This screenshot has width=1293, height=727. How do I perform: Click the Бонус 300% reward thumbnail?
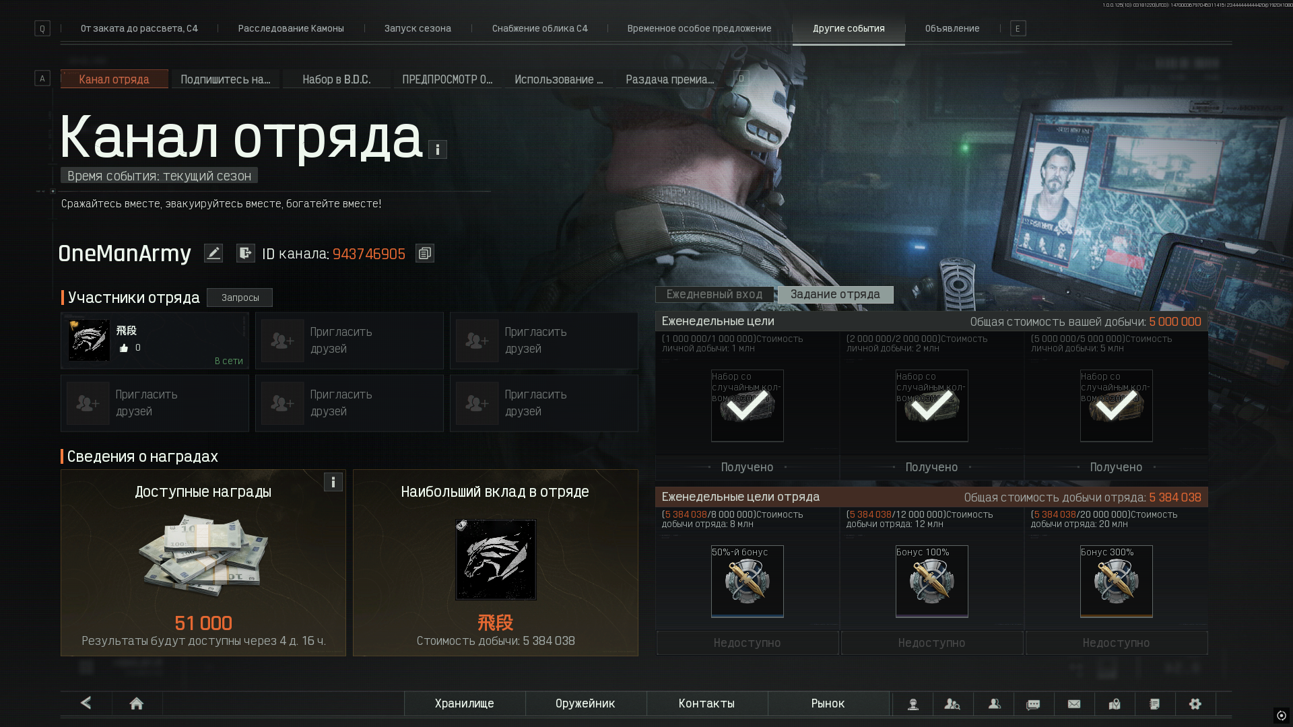(x=1117, y=581)
